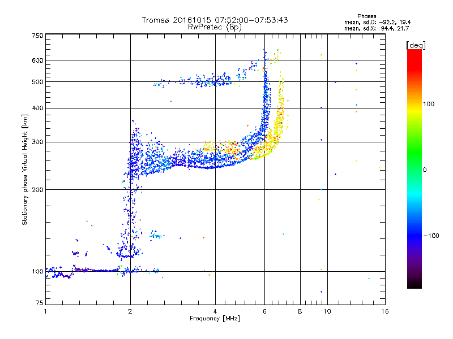
Task: Click the plot title Tromsø 20161015 07:52:00-07:53:43
Action: (x=215, y=20)
